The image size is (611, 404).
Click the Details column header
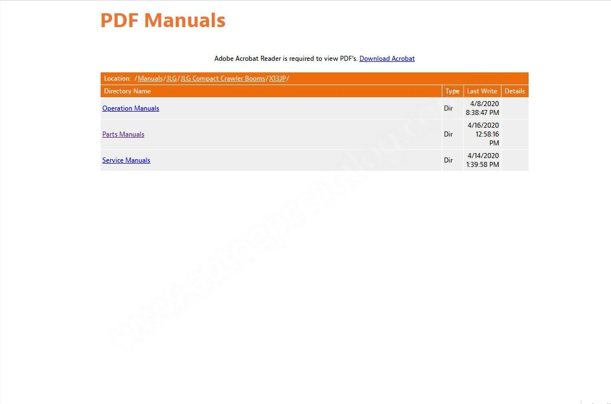click(x=514, y=91)
